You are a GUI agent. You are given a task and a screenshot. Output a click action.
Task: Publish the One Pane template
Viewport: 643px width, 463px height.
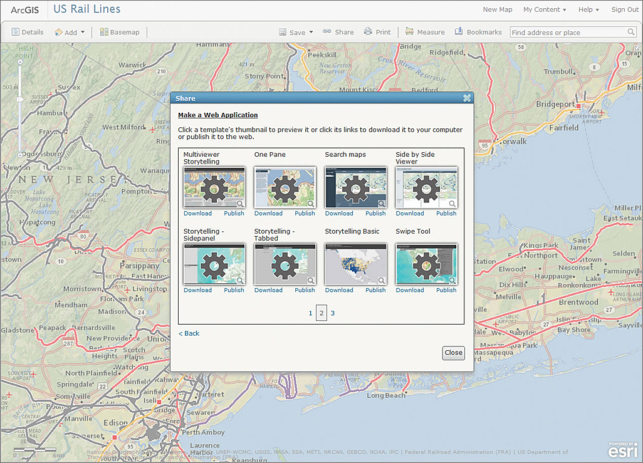coord(305,213)
